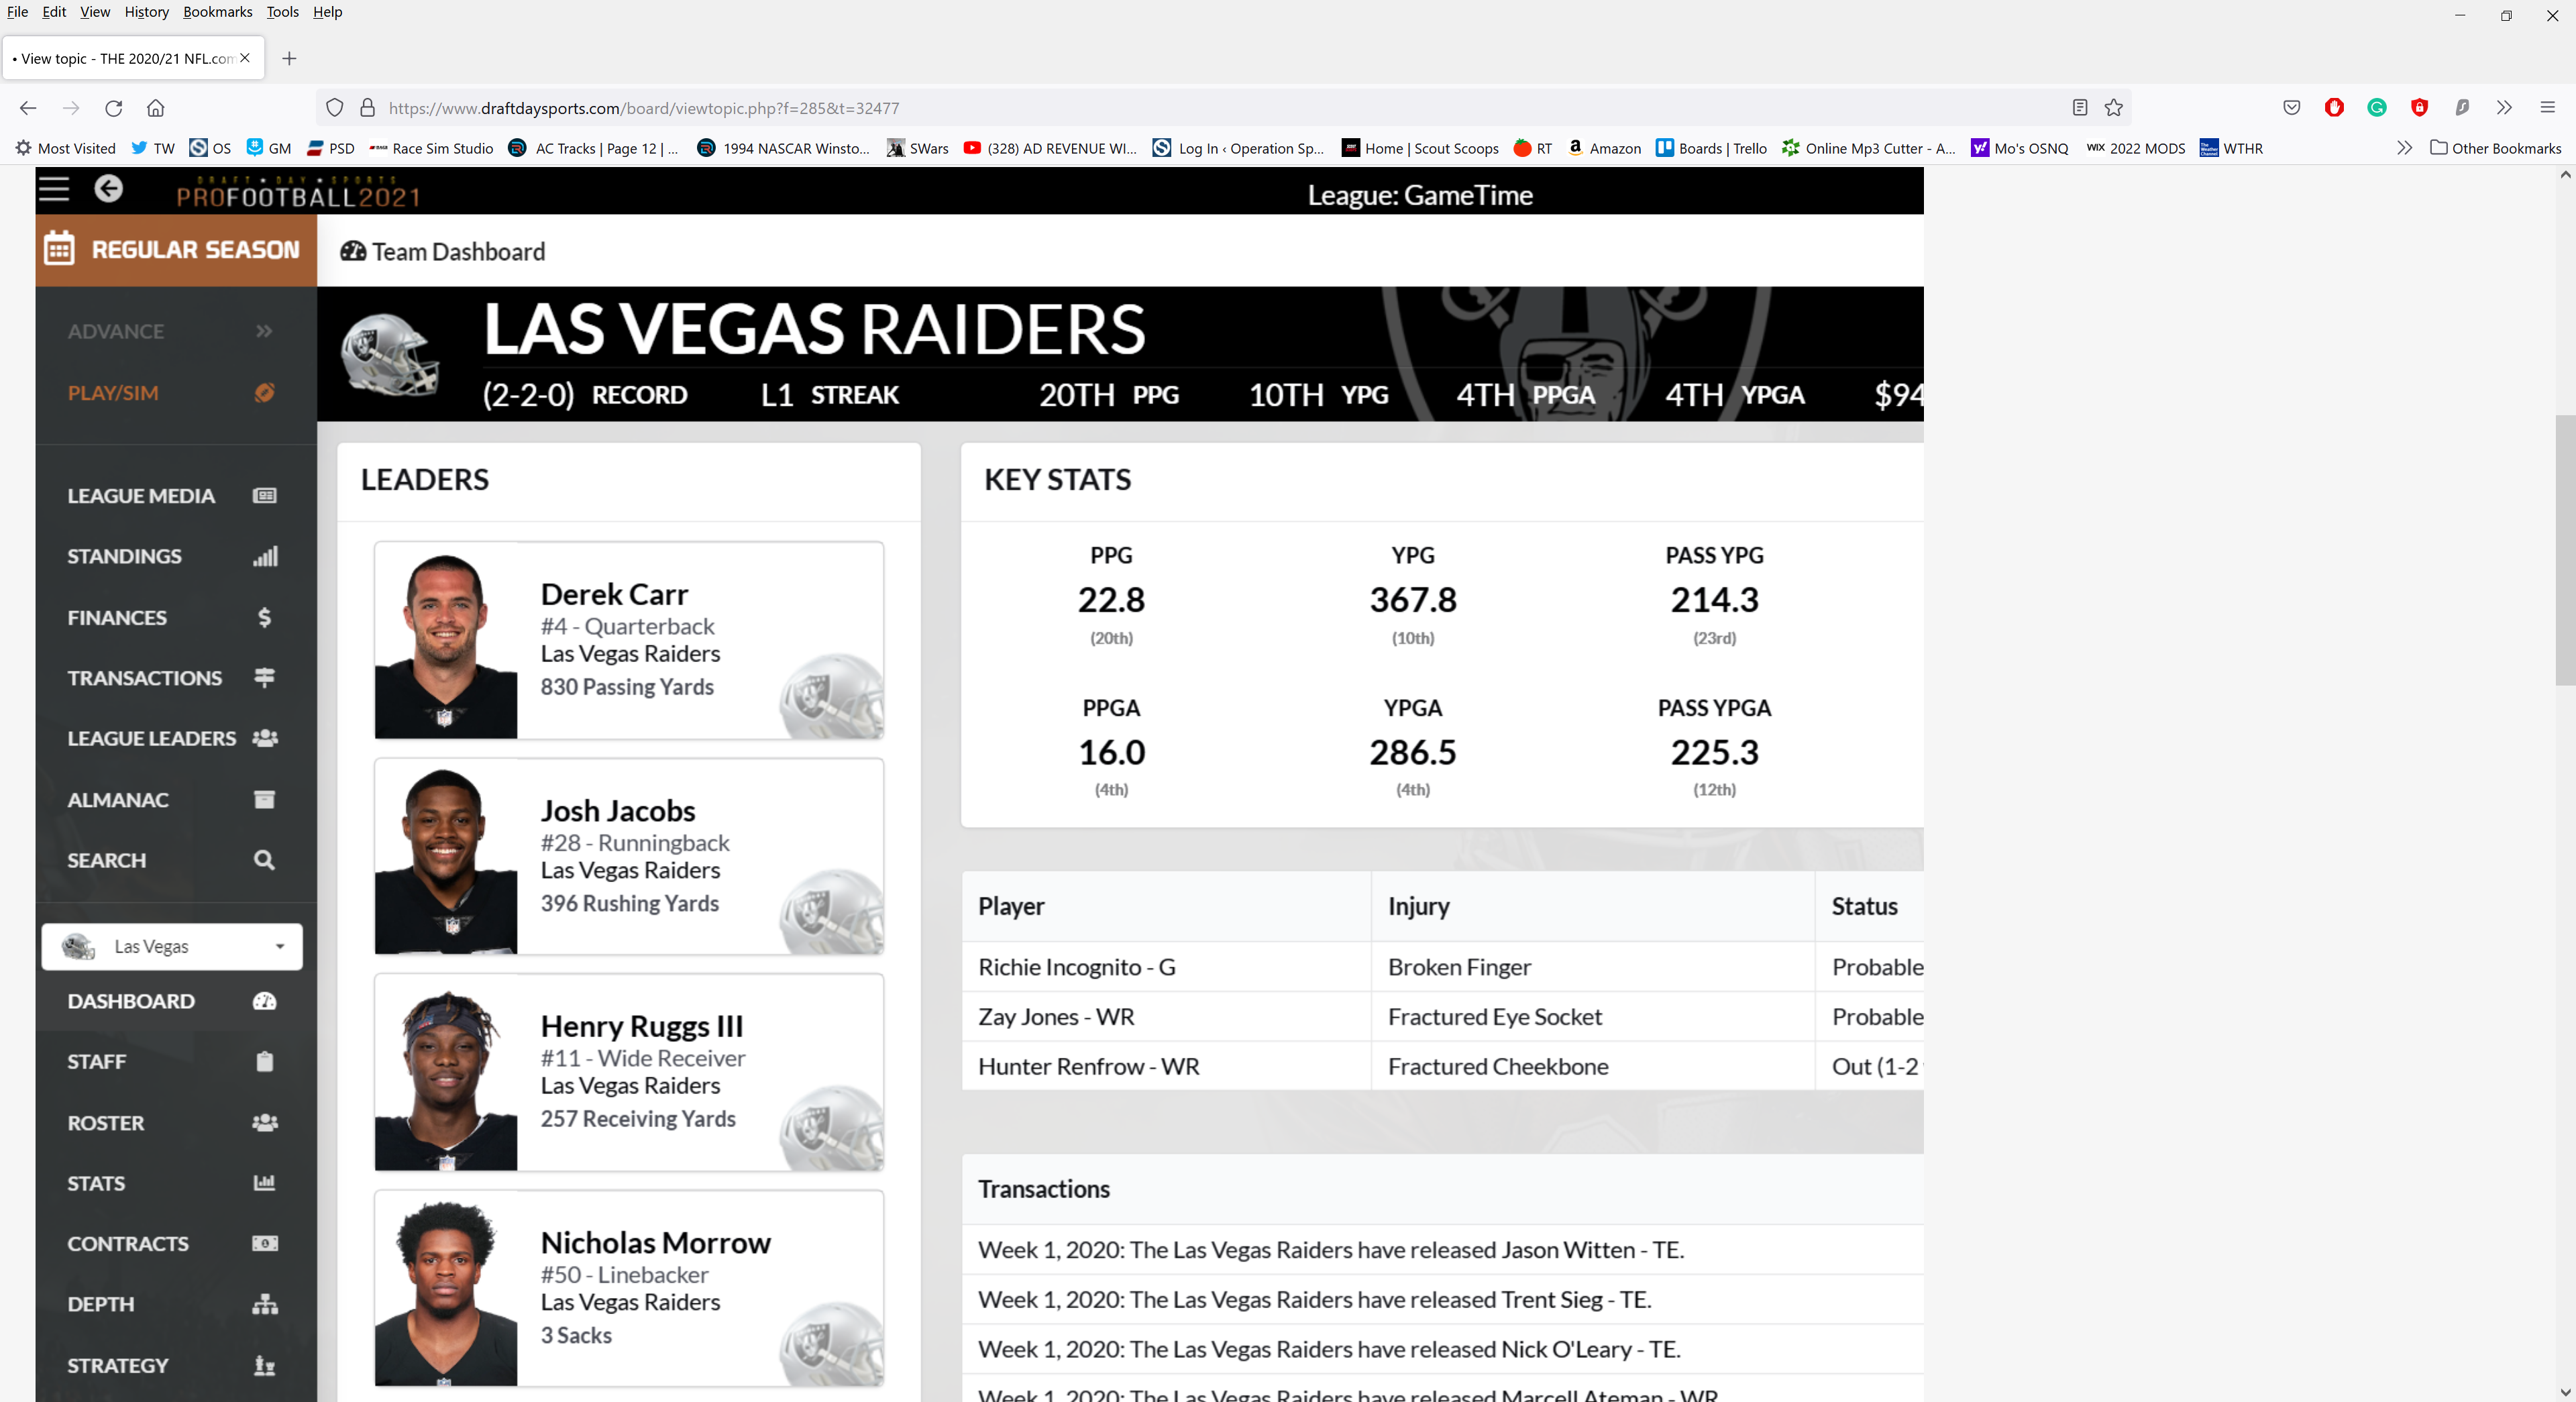The width and height of the screenshot is (2576, 1402).
Task: Click Derek Carr player profile link
Action: tap(613, 592)
